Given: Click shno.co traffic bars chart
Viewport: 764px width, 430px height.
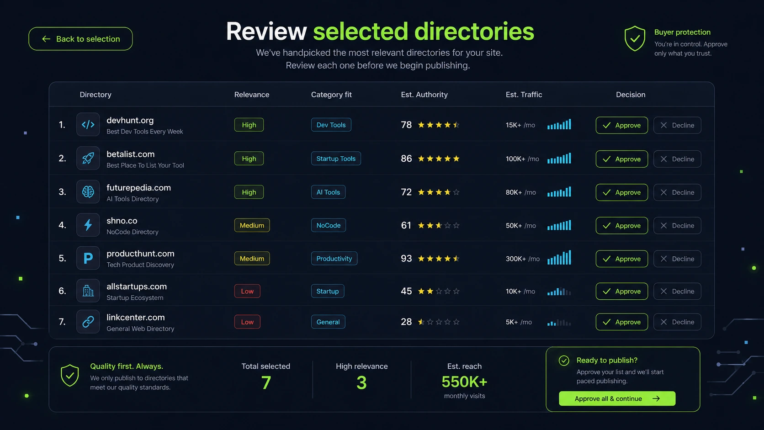Looking at the screenshot, I should tap(559, 225).
